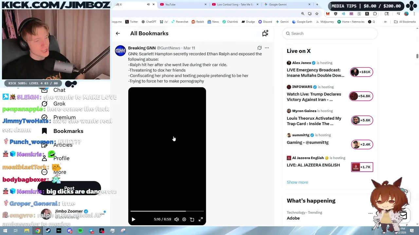Open a new Chrome tab with plus button
The width and height of the screenshot is (419, 235).
pos(317,4)
